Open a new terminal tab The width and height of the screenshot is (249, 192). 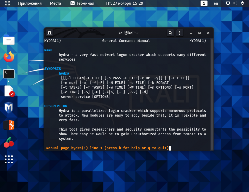tap(50, 33)
